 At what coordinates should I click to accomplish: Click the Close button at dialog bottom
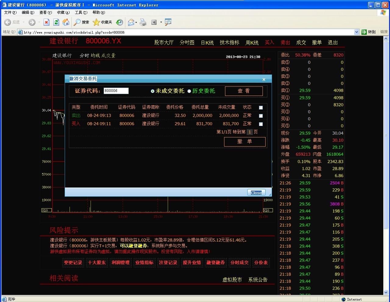pos(256,192)
